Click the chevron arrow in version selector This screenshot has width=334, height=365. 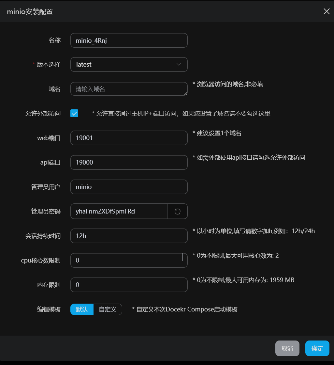(x=179, y=64)
